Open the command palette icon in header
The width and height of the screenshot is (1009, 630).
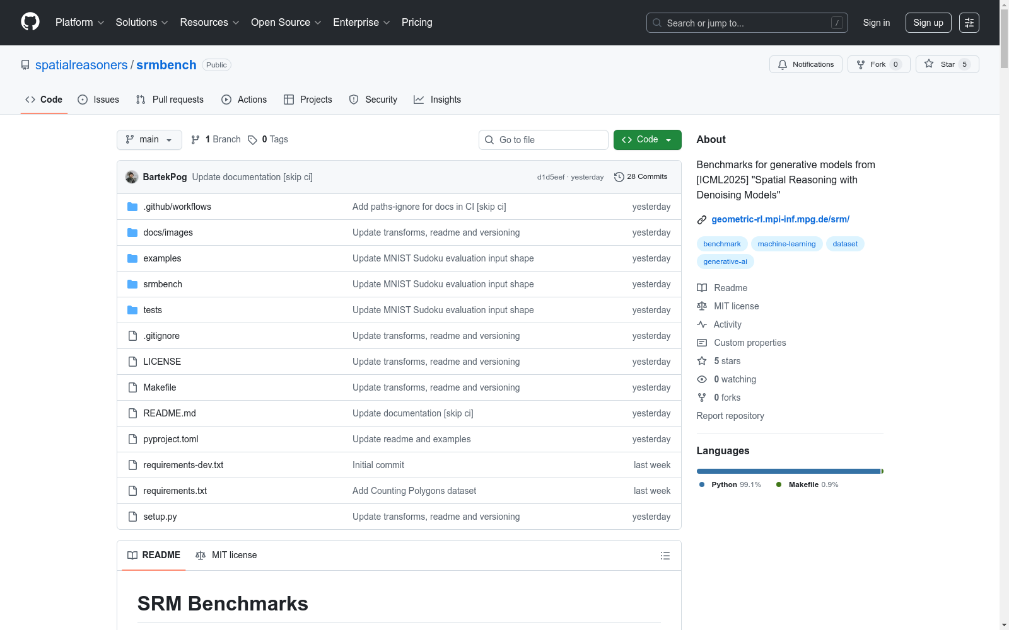969,23
